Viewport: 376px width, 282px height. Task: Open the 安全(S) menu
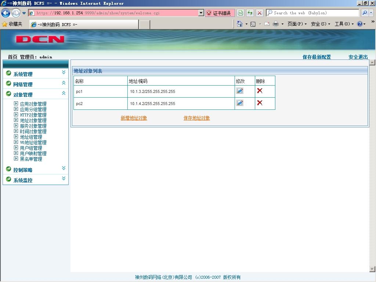coord(321,24)
